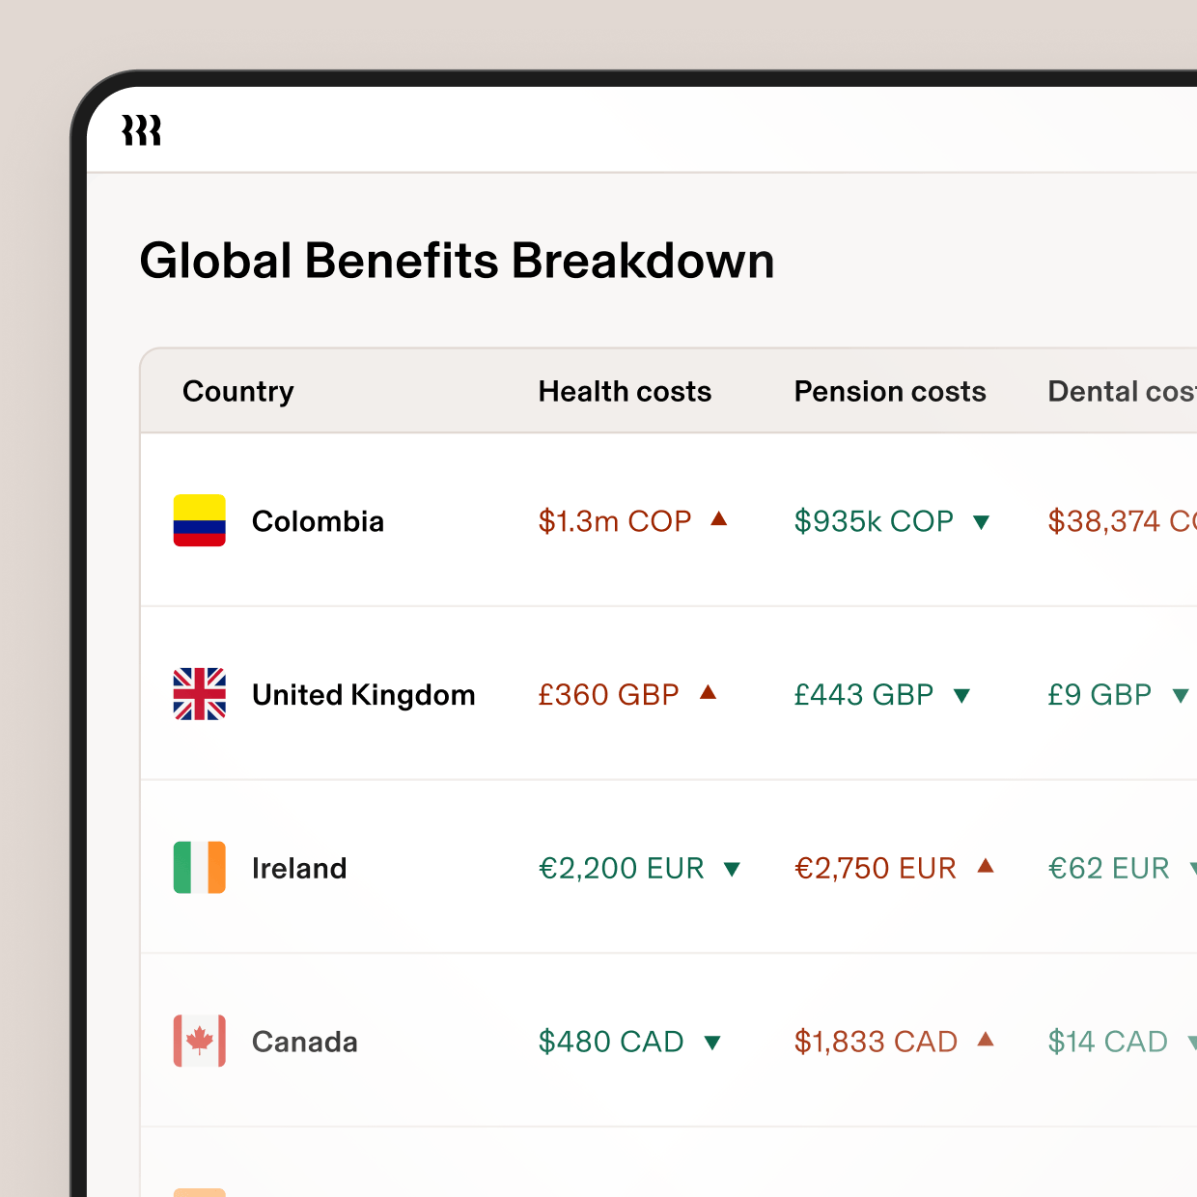Toggle the downward indicator on $935k COP pension
Image resolution: width=1197 pixels, height=1197 pixels.
click(x=983, y=522)
